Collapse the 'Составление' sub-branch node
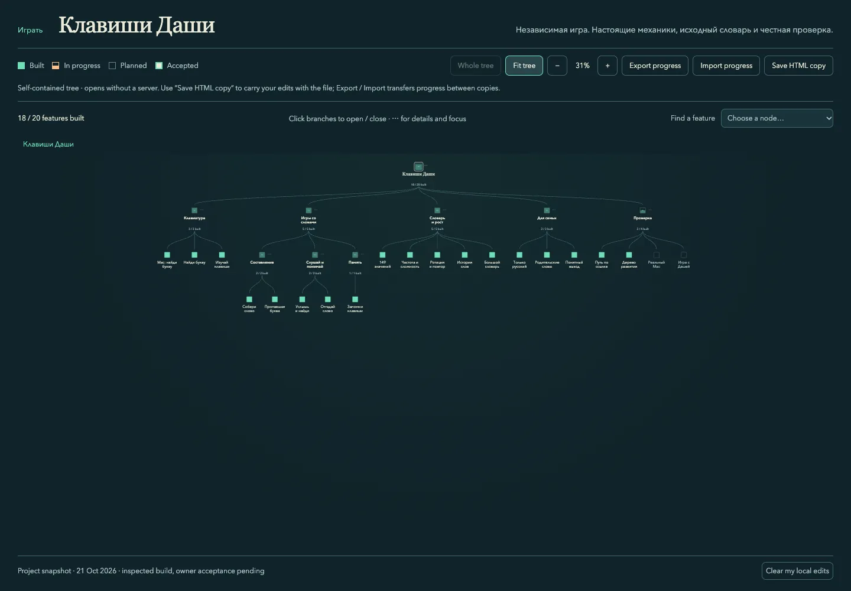Viewport: 851px width, 591px height. pyautogui.click(x=262, y=255)
